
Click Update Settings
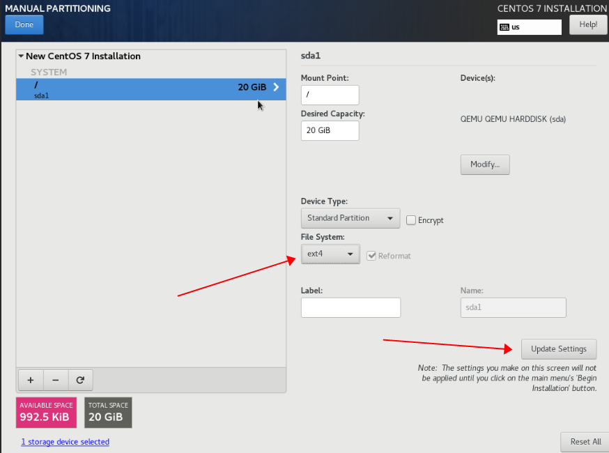coord(559,349)
